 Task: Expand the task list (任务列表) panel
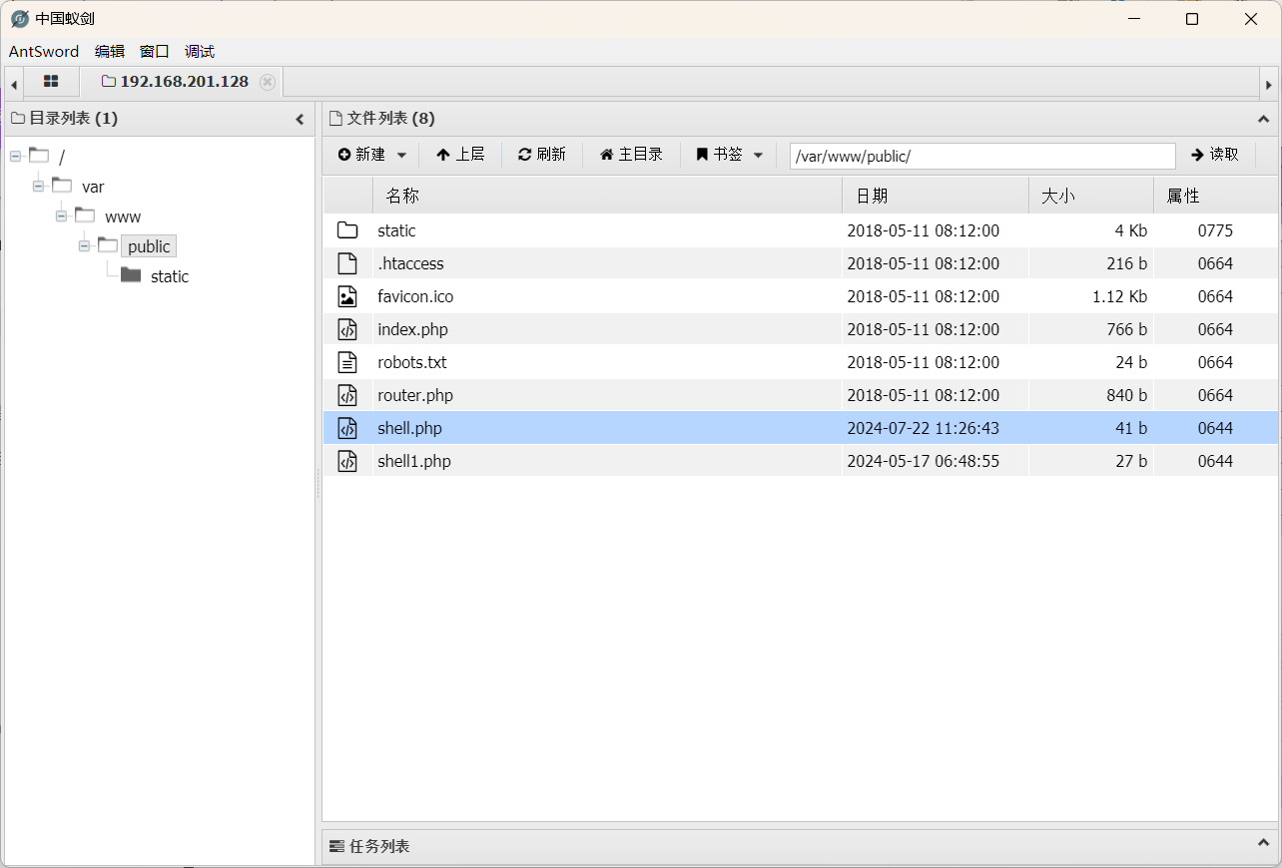tap(1263, 844)
